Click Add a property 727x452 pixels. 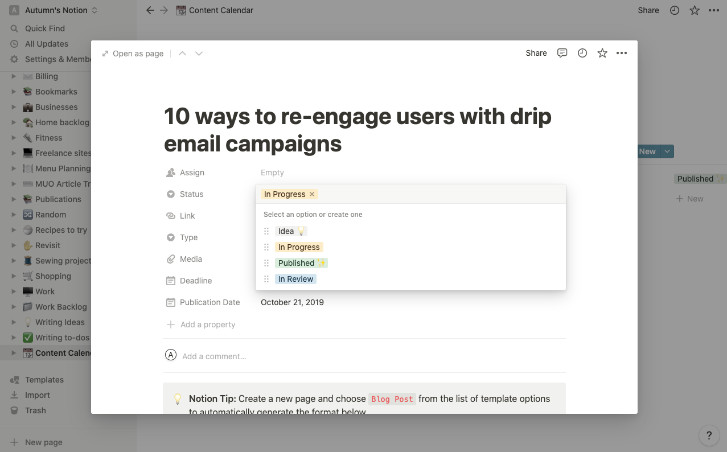pos(202,324)
